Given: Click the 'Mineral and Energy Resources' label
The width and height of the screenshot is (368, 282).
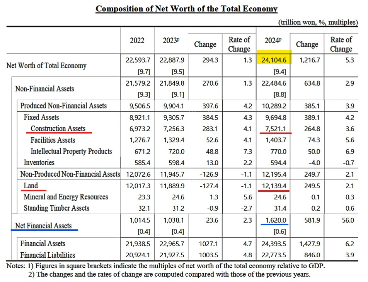Looking at the screenshot, I should (66, 197).
